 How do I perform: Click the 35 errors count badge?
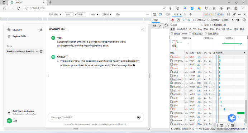pos(207,14)
